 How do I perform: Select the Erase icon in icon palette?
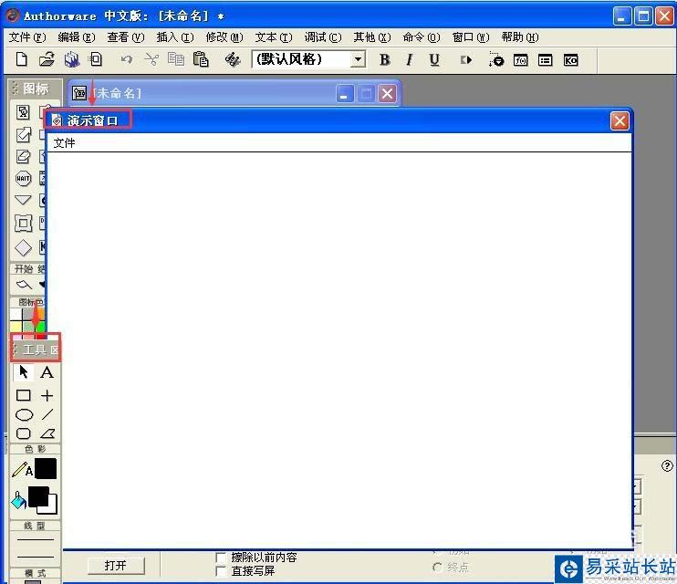23,156
